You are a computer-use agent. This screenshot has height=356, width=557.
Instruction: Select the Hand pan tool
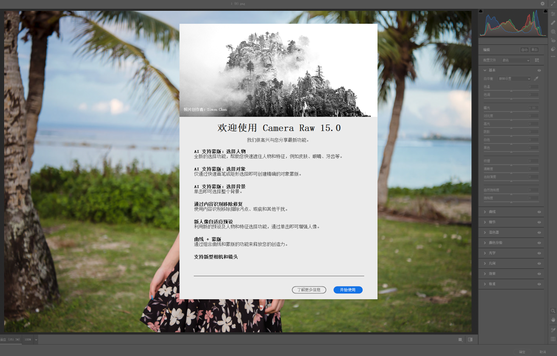click(x=553, y=320)
